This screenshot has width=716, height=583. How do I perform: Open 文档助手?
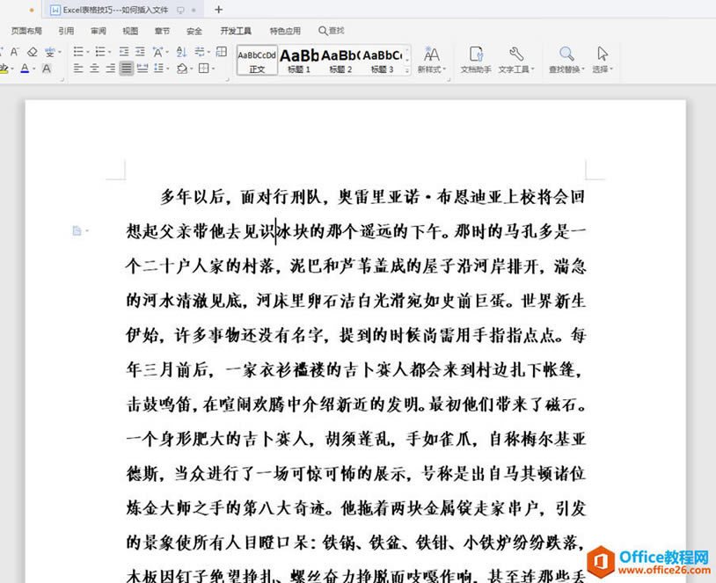(x=476, y=60)
